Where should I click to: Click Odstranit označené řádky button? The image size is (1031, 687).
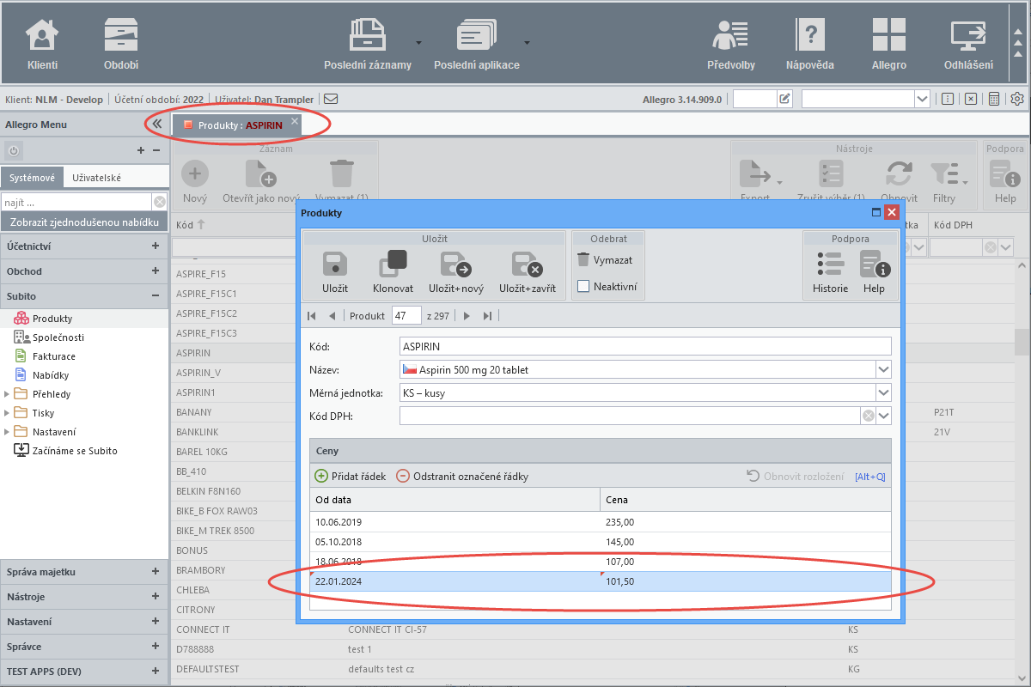(462, 476)
